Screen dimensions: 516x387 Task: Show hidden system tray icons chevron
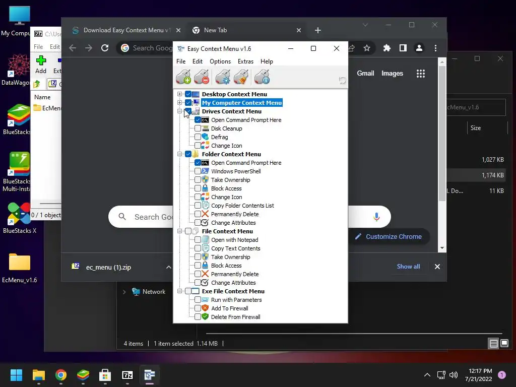pyautogui.click(x=427, y=375)
